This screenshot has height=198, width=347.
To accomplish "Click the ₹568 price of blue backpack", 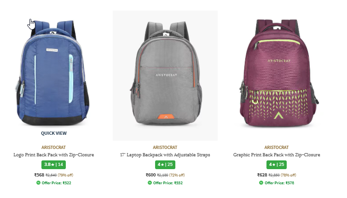I will (39, 175).
